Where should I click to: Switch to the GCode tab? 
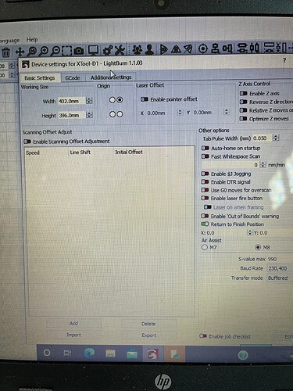pos(73,78)
